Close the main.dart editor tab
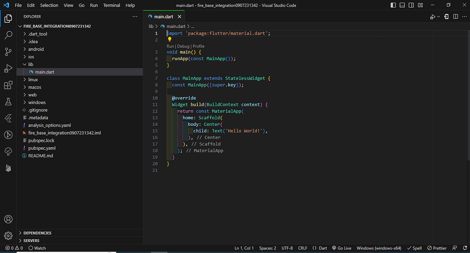Image resolution: width=470 pixels, height=253 pixels. (179, 17)
